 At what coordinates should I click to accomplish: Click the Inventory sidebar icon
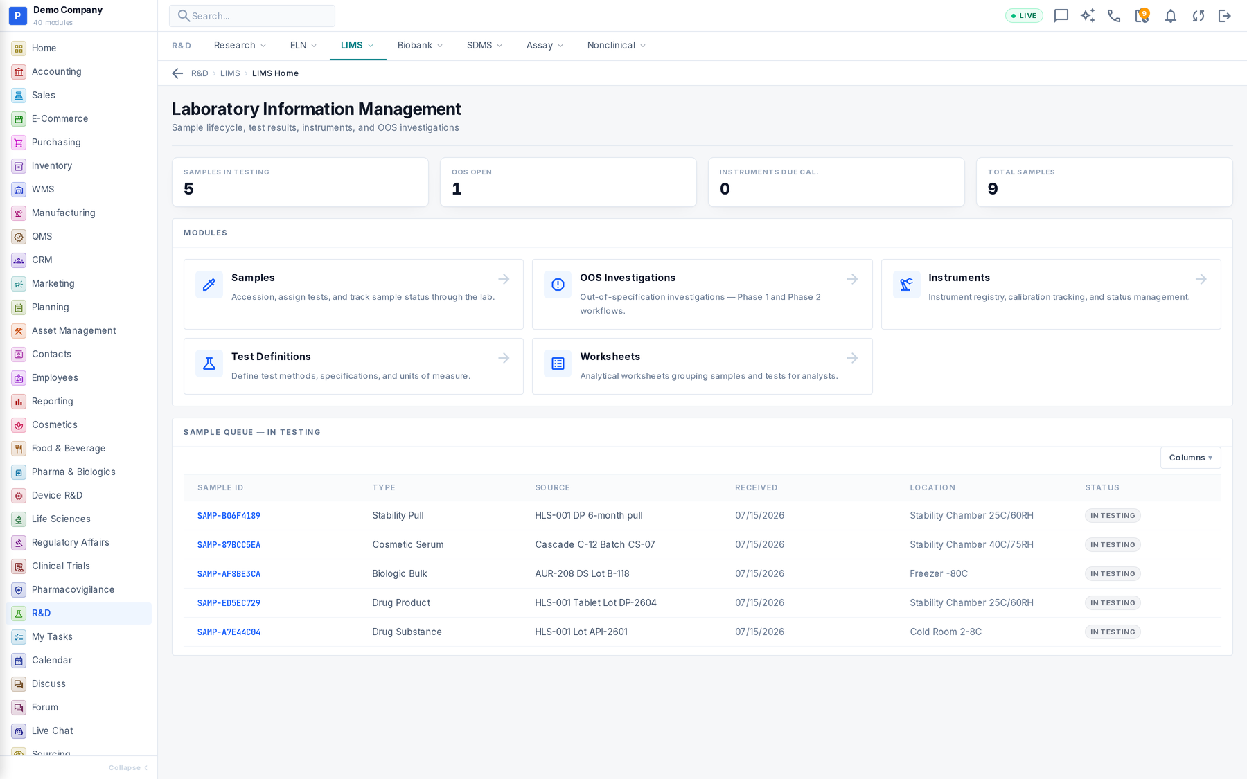pyautogui.click(x=19, y=166)
